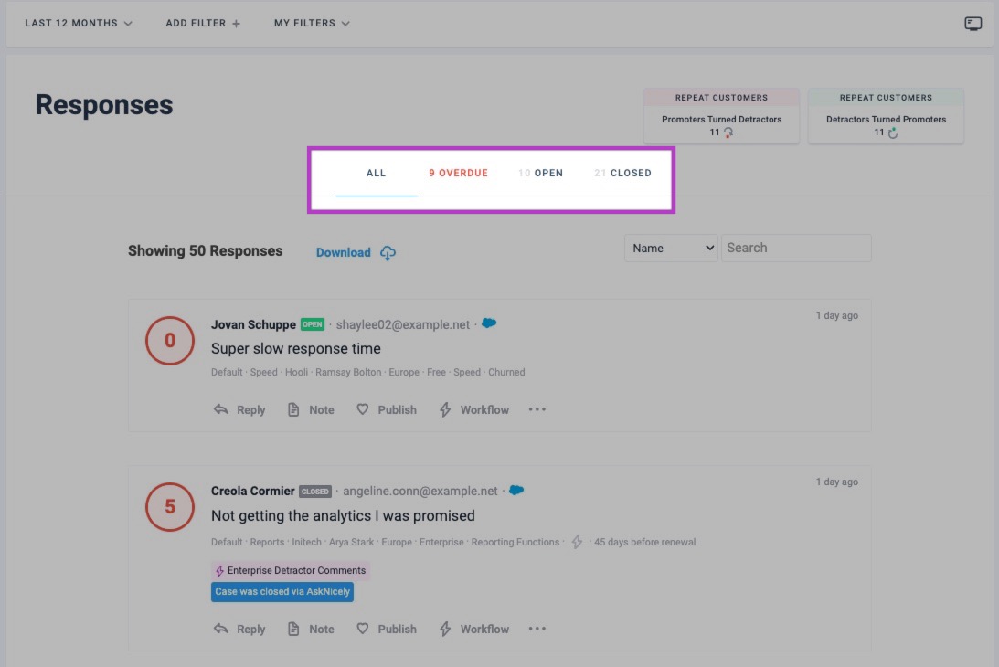
Task: Expand the My Filters dropdown
Action: point(312,23)
